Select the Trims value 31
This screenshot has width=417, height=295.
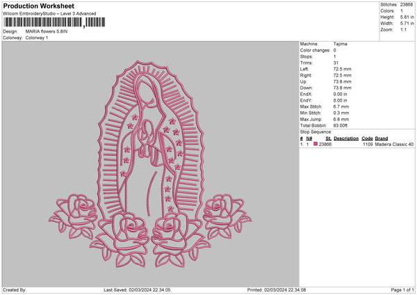coord(336,63)
